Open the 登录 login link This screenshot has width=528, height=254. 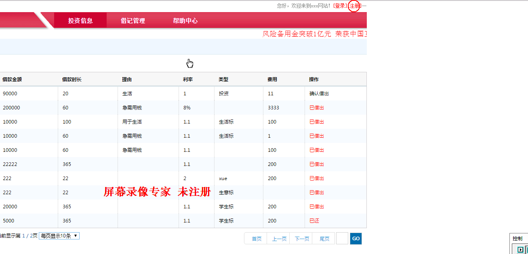pyautogui.click(x=340, y=6)
